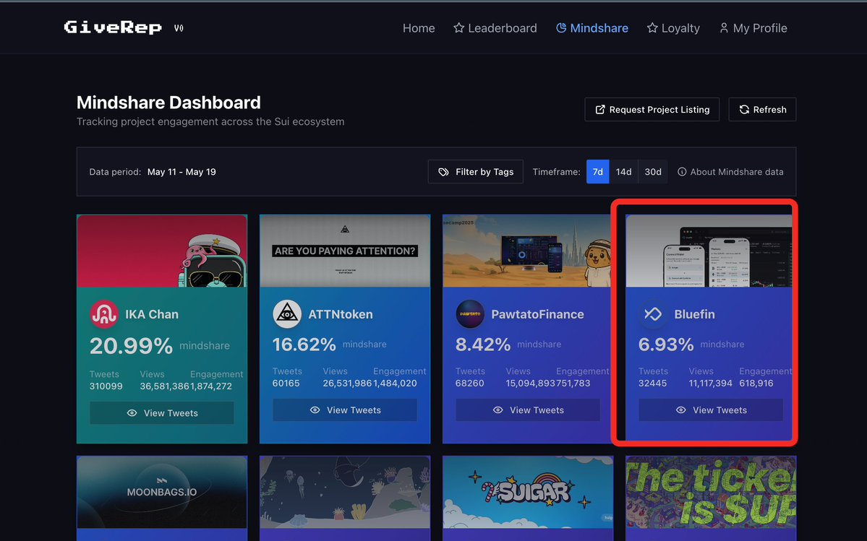Click the external link icon in Request Project Listing

[600, 109]
